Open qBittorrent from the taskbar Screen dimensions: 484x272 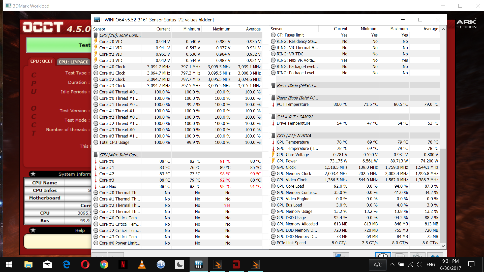coord(161,264)
